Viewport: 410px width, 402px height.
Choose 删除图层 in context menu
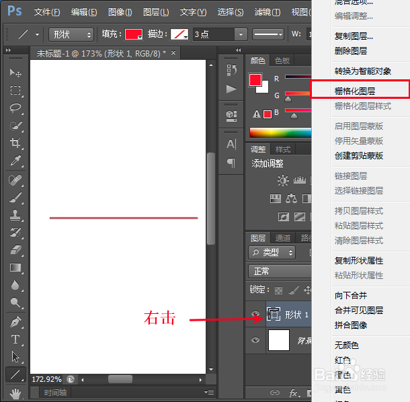351,51
